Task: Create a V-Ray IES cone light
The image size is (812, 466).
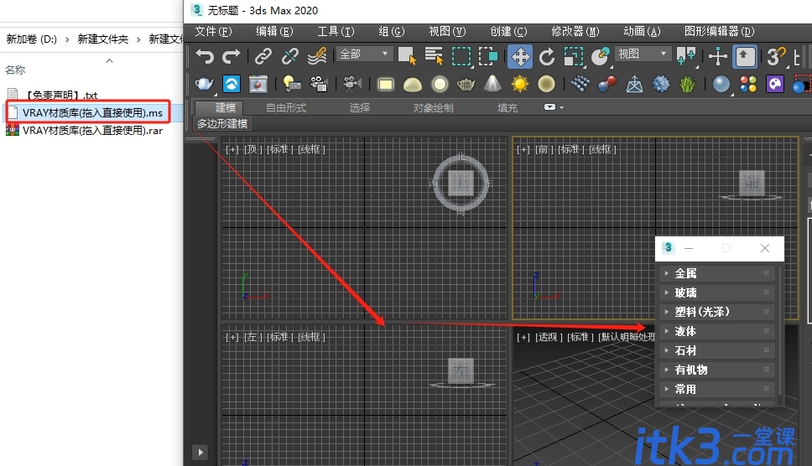Action: click(x=492, y=84)
